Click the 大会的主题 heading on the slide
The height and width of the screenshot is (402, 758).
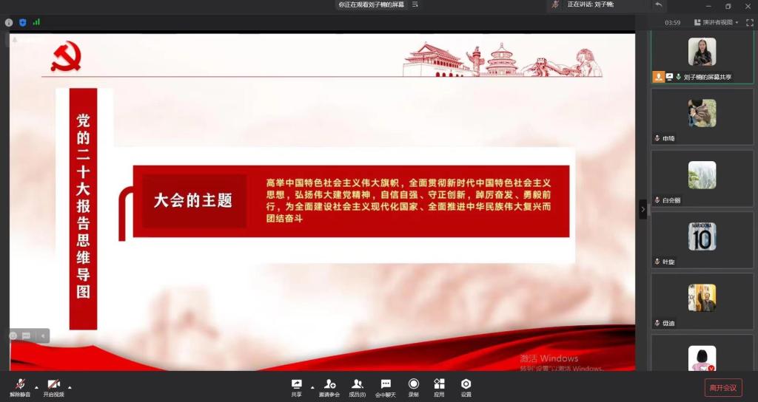click(193, 201)
